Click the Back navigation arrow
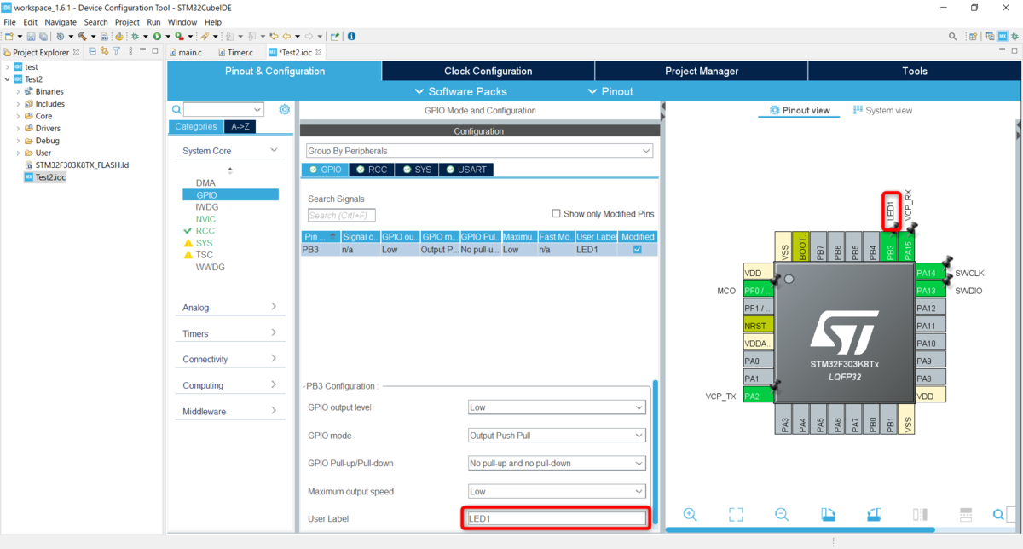 [286, 37]
